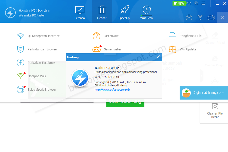
Task: Open the skin shirt icon
Action: (x=189, y=3)
